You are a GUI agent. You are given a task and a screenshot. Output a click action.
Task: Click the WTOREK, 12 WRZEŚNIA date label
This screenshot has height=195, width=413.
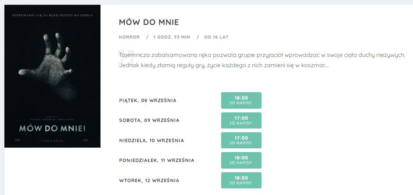[x=149, y=180]
